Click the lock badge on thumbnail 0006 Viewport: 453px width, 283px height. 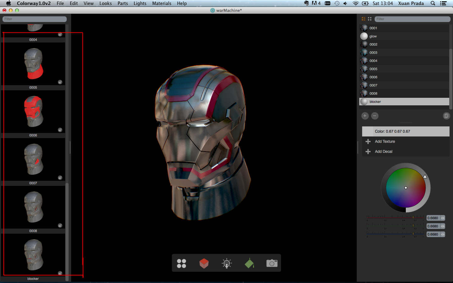tap(60, 130)
